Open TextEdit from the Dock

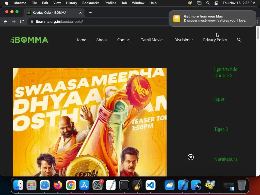[111, 185]
